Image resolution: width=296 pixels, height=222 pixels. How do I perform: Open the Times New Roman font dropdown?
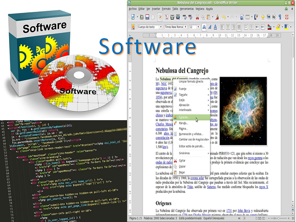click(186, 27)
